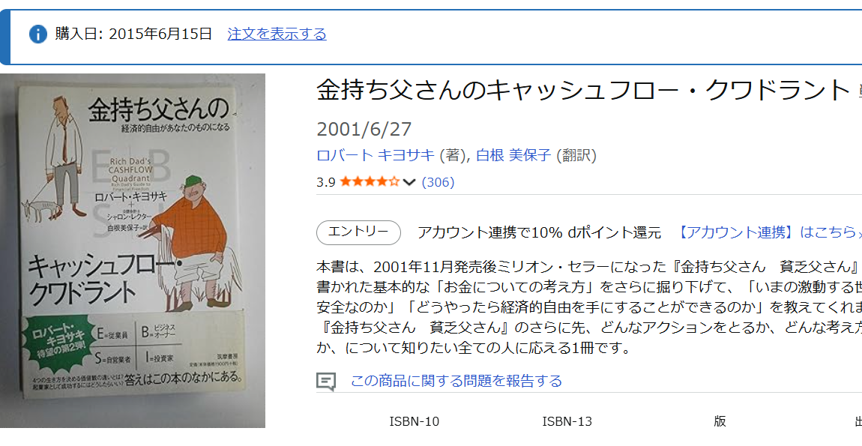Click the ISBN-10 detail label
Viewport: 862px width, 446px height.
[x=415, y=422]
